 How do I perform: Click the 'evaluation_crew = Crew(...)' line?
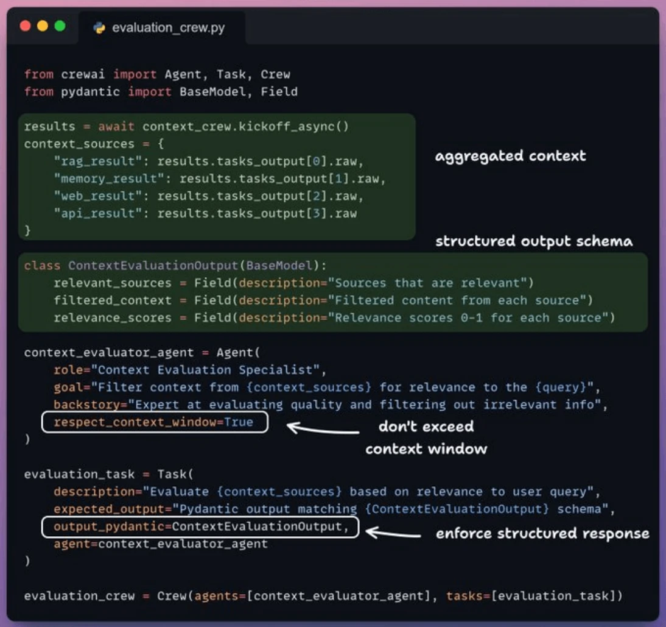point(323,596)
